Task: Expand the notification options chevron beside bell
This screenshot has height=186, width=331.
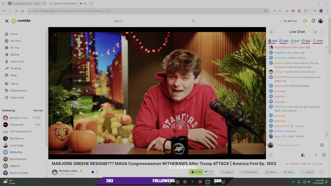Action: click(x=97, y=172)
